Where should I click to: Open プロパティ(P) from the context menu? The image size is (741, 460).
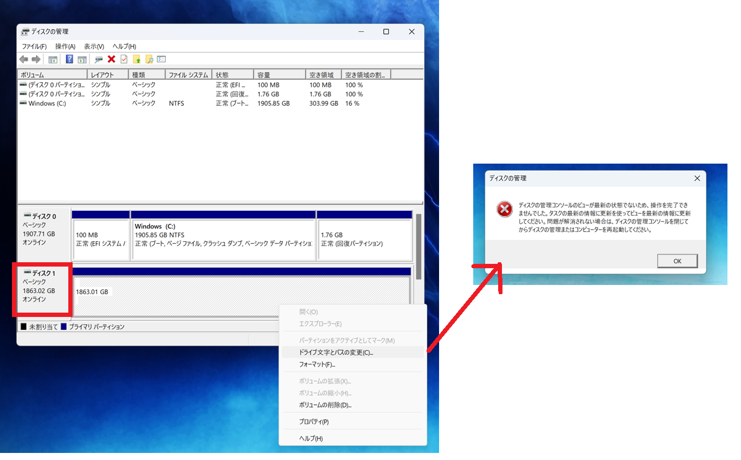(x=312, y=421)
